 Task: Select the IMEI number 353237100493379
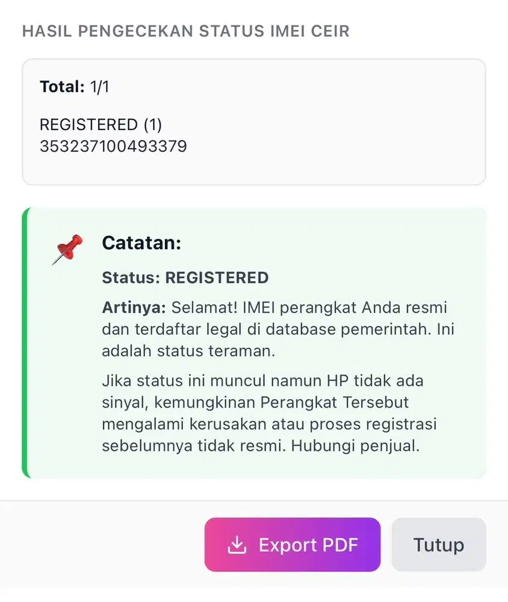coord(113,146)
